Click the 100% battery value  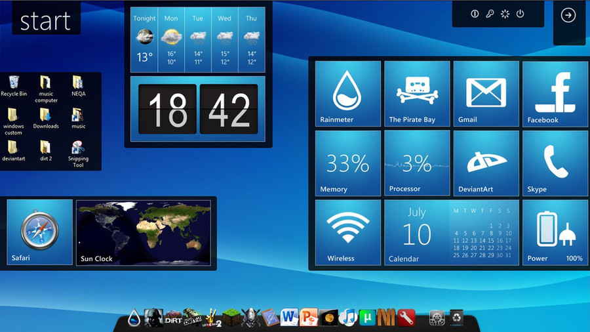tap(574, 259)
